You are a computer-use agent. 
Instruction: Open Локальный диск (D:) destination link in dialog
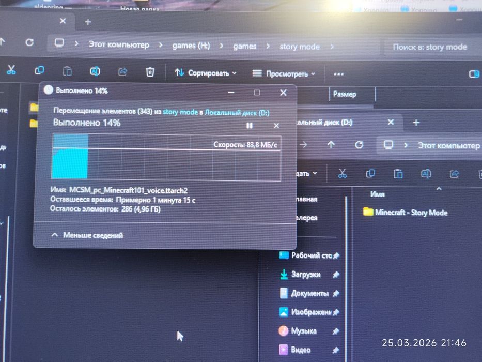pos(237,113)
